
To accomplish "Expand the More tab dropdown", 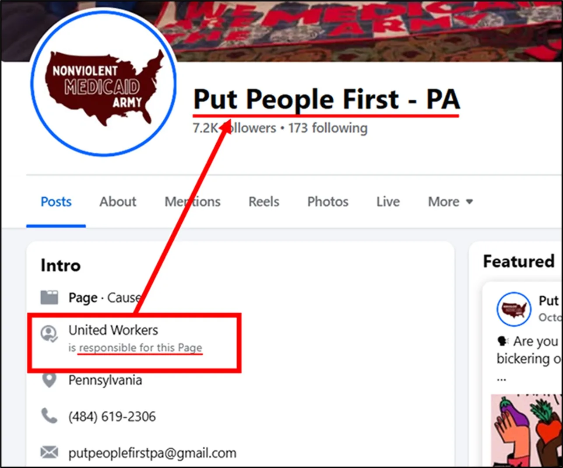I will [x=450, y=202].
